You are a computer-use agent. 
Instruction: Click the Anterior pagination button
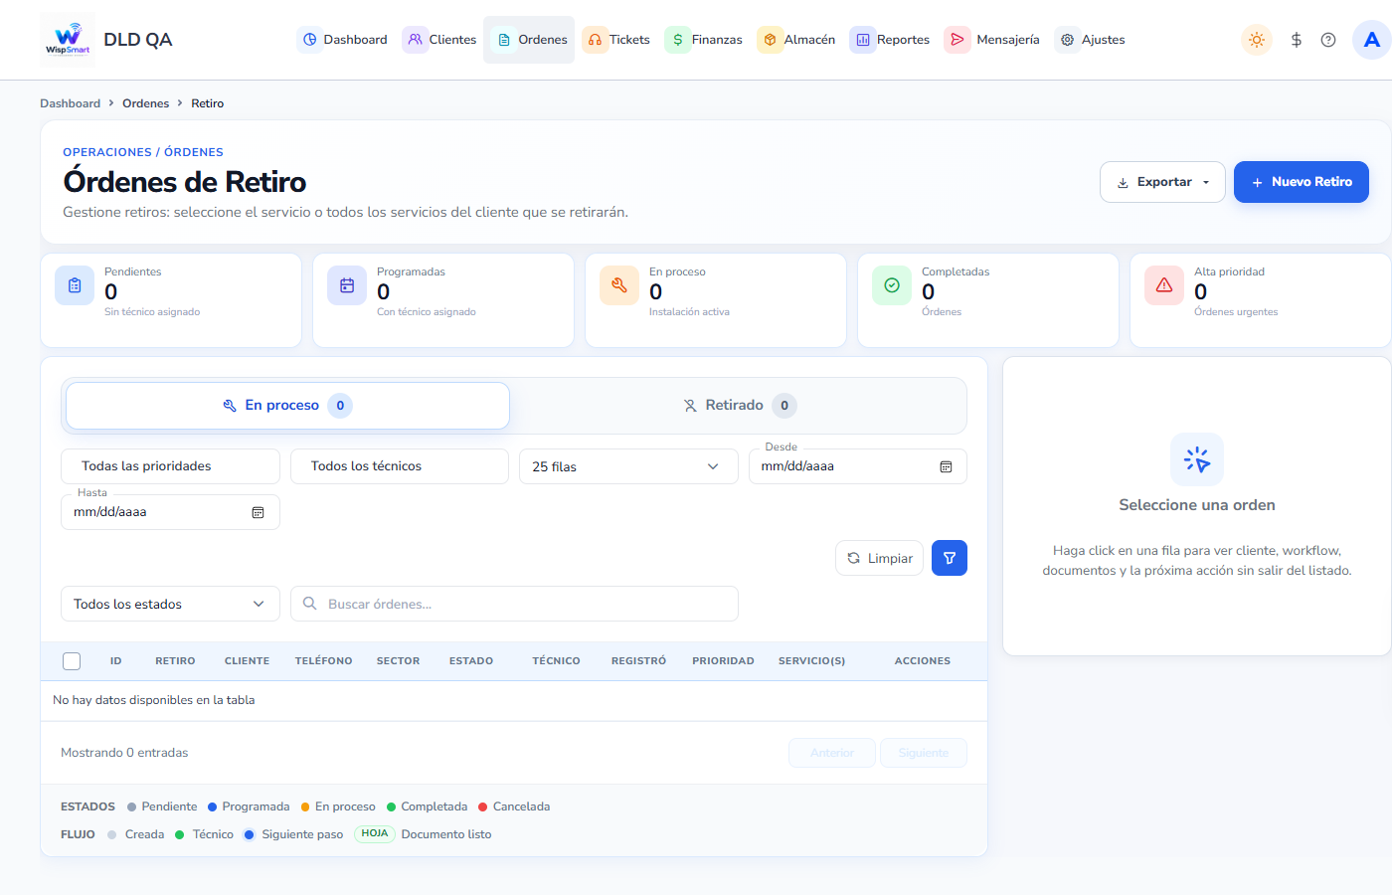[832, 753]
